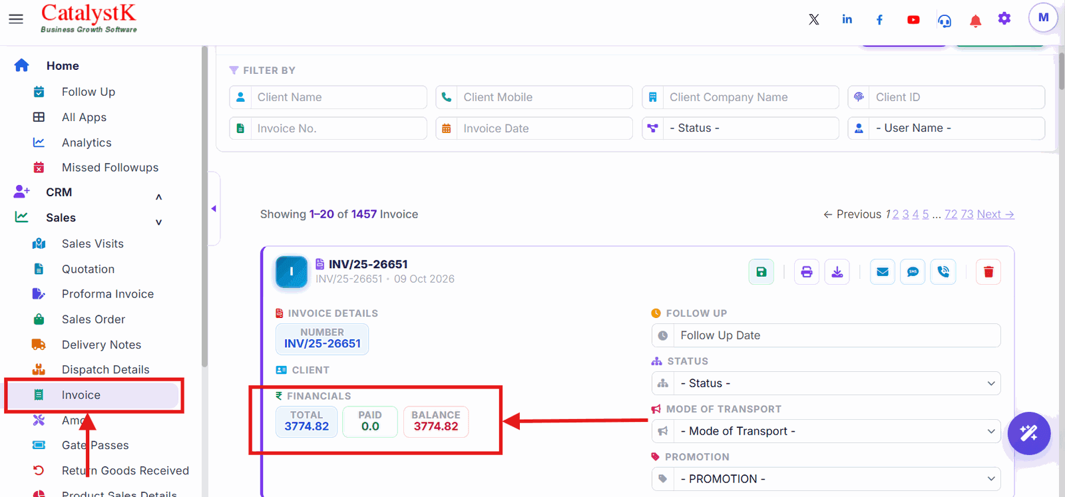Click the Client Name filter field
Viewport: 1065px width, 497px height.
click(328, 97)
